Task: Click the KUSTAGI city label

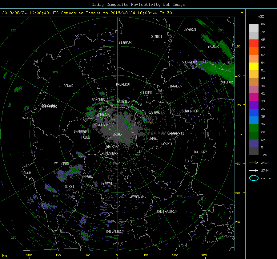Action: (x=154, y=112)
